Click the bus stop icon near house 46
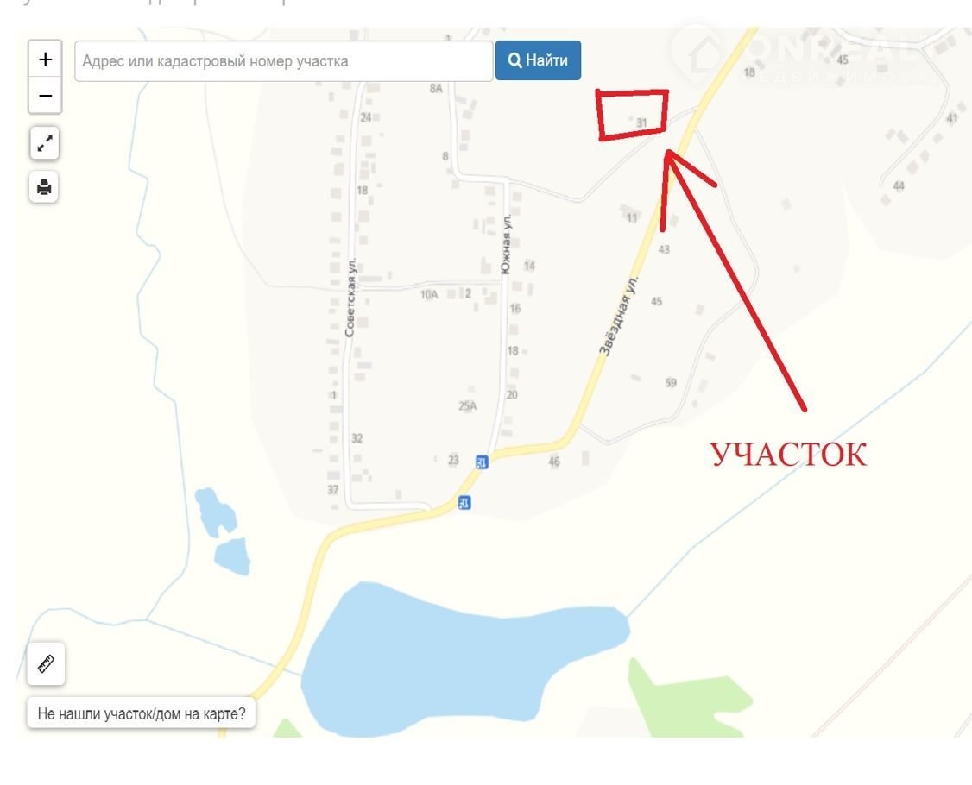This screenshot has width=972, height=785. point(482,462)
